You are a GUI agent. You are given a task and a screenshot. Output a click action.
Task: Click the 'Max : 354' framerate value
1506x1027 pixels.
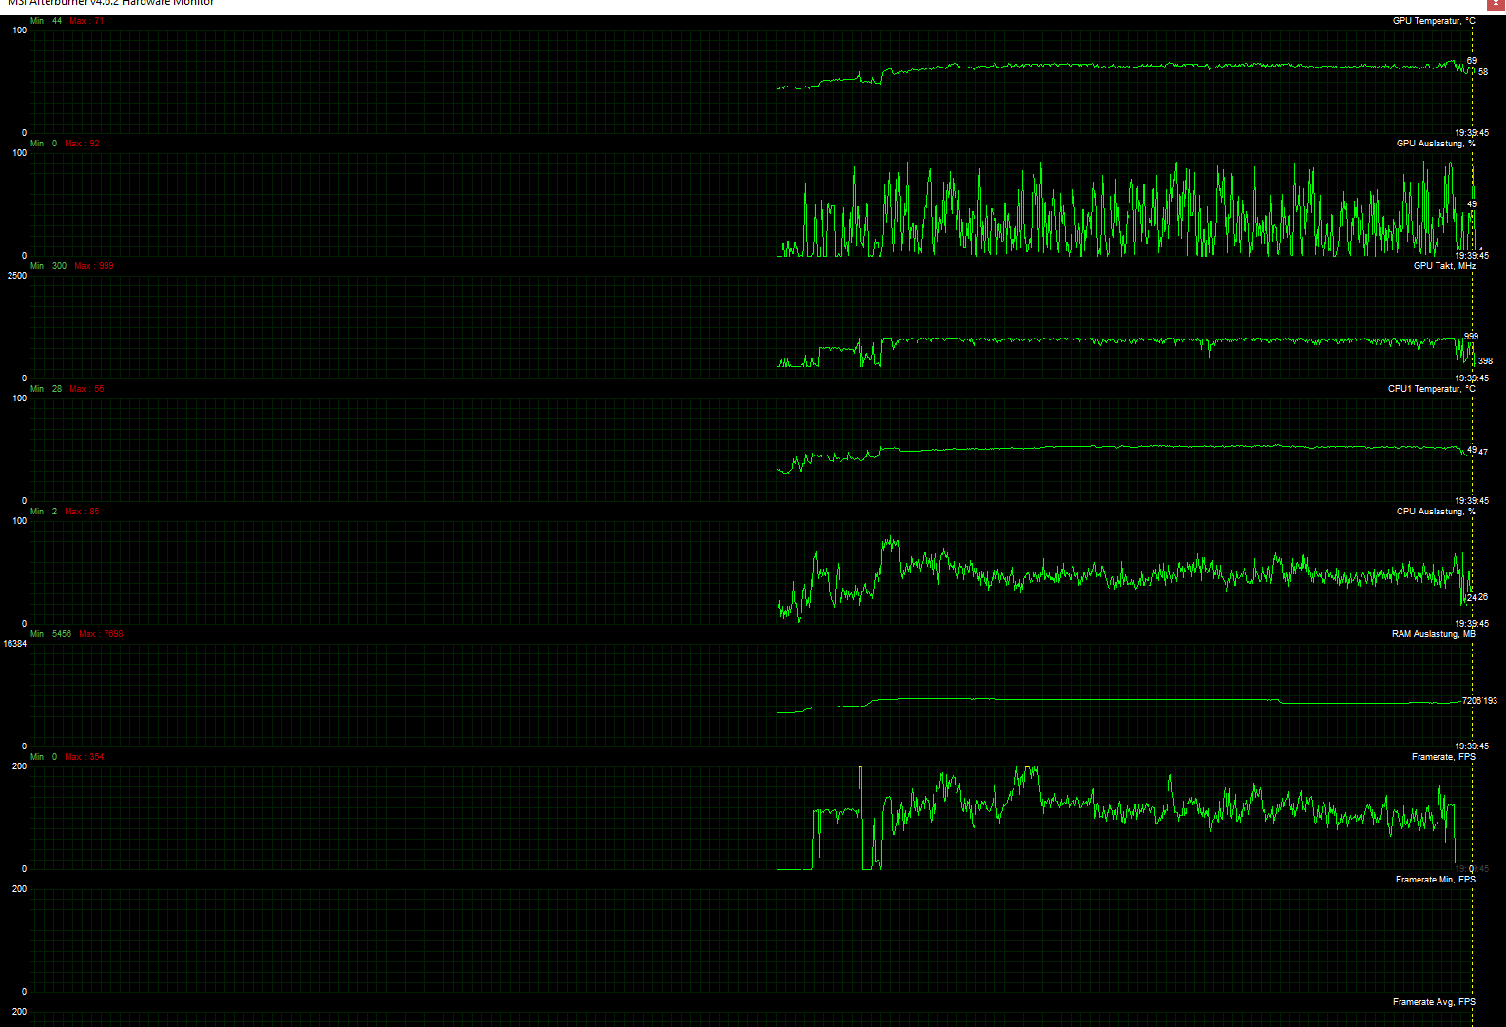click(x=85, y=757)
